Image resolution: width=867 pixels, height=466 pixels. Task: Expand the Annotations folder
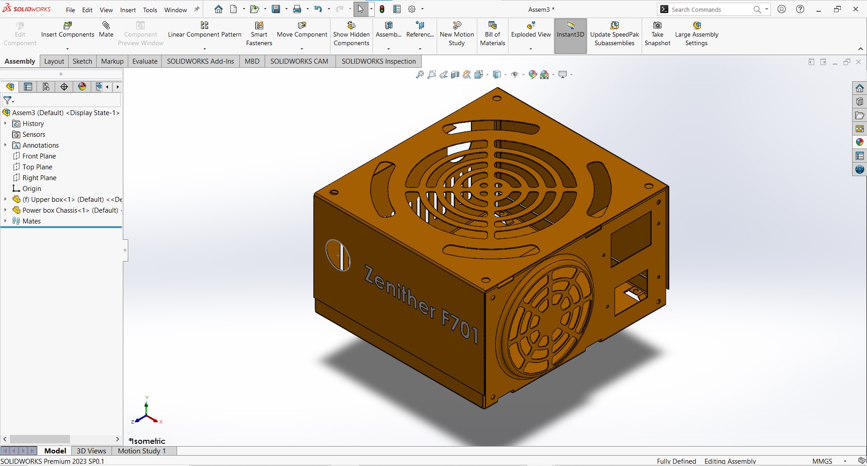coord(5,145)
